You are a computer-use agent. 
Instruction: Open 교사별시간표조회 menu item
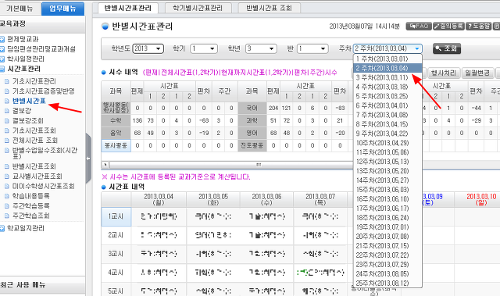pyautogui.click(x=37, y=177)
